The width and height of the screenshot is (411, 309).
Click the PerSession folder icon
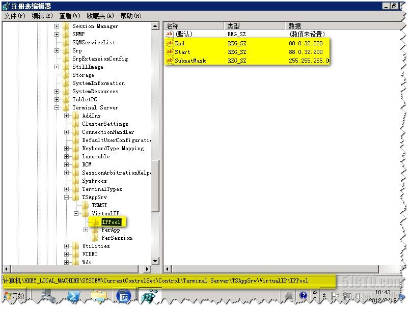click(96, 238)
